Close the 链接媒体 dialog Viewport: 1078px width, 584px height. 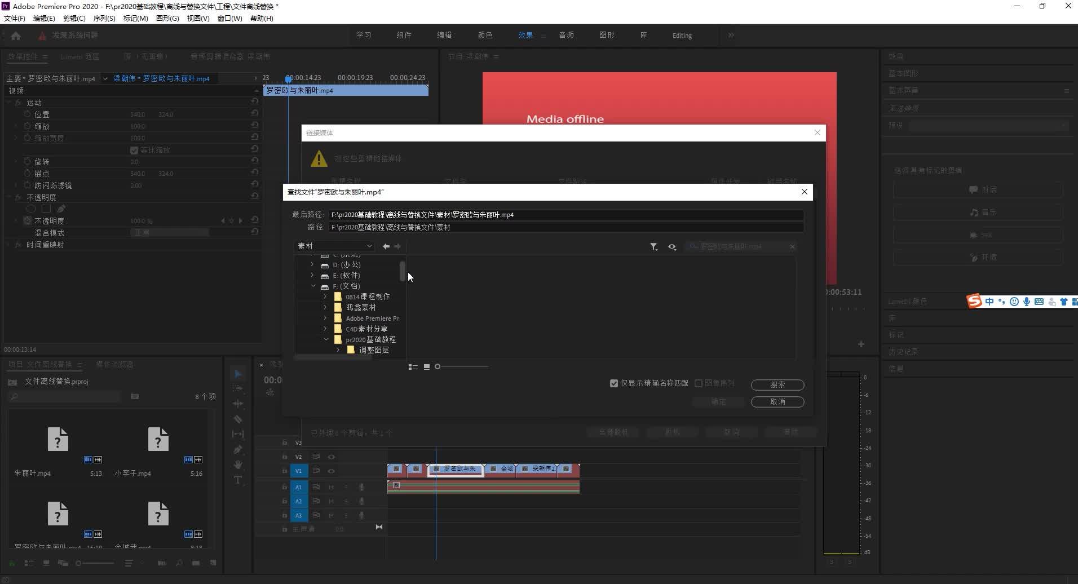pos(818,132)
